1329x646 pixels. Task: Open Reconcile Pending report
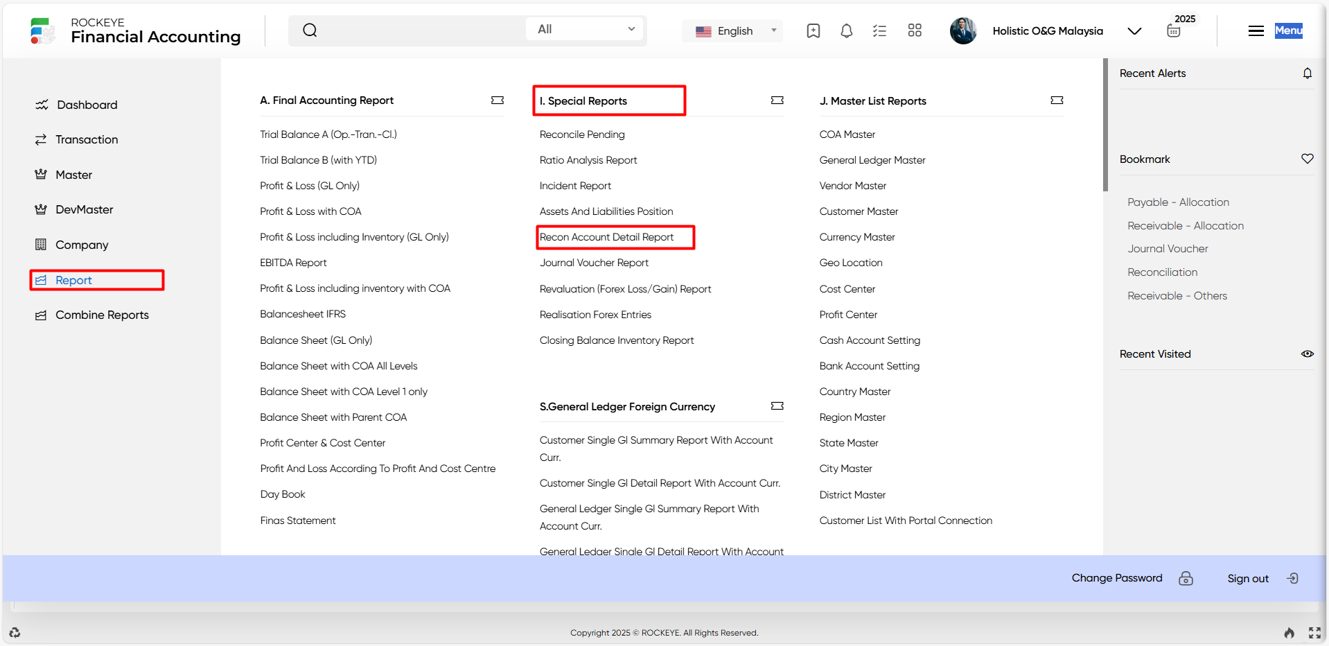(x=582, y=134)
